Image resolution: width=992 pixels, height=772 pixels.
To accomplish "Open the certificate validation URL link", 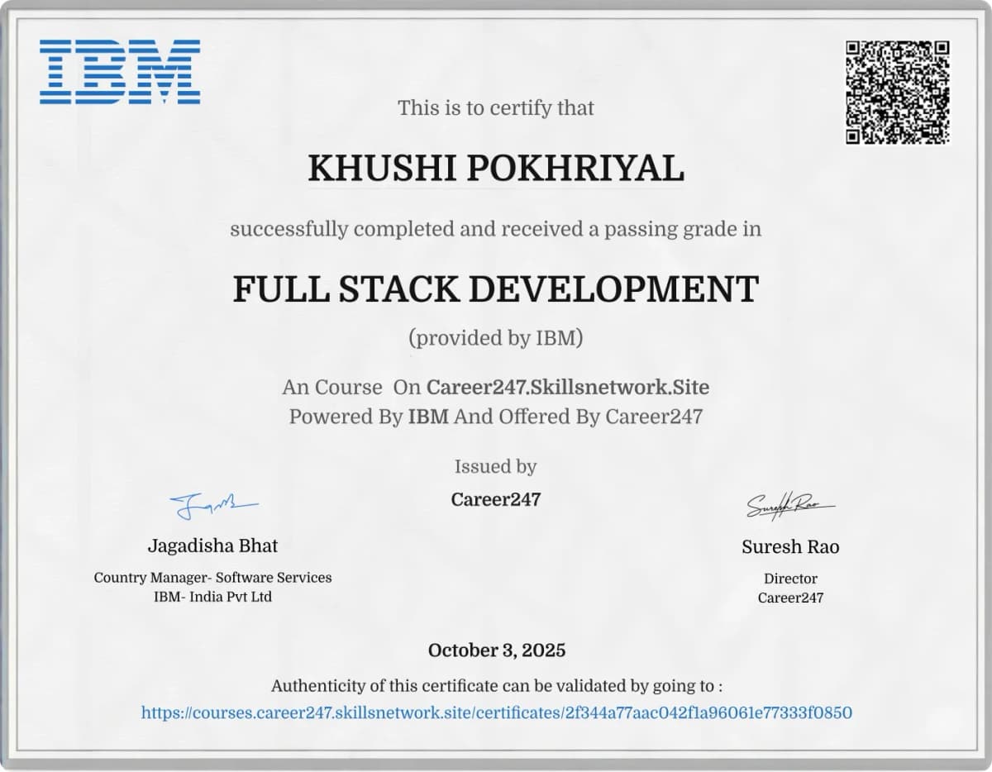I will [496, 711].
